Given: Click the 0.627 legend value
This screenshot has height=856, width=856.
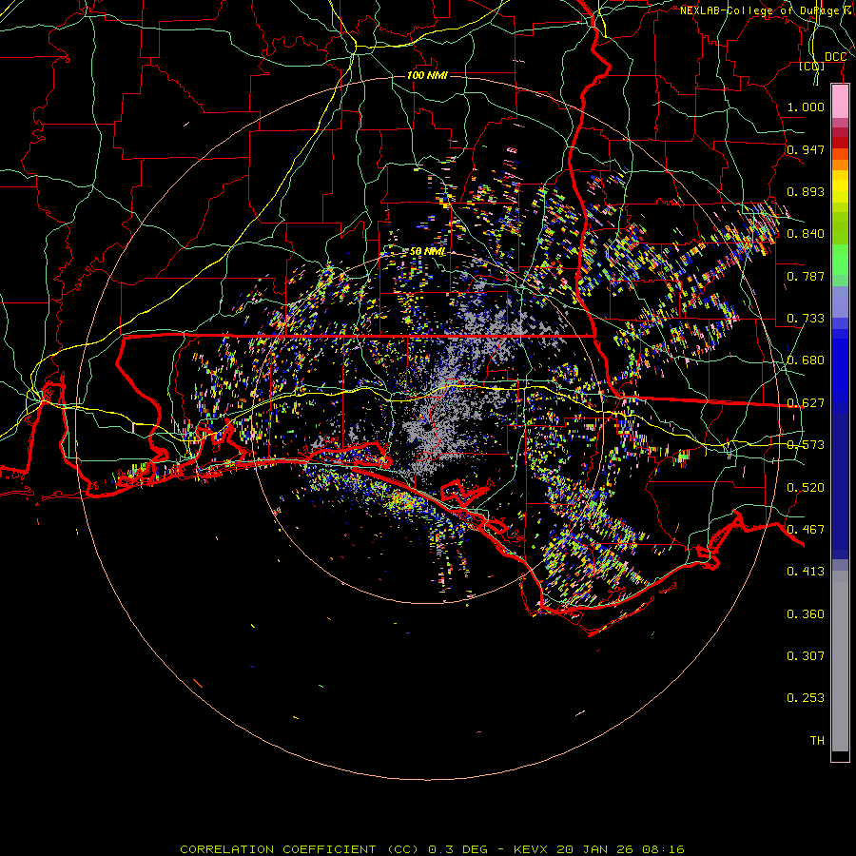Looking at the screenshot, I should [x=806, y=403].
